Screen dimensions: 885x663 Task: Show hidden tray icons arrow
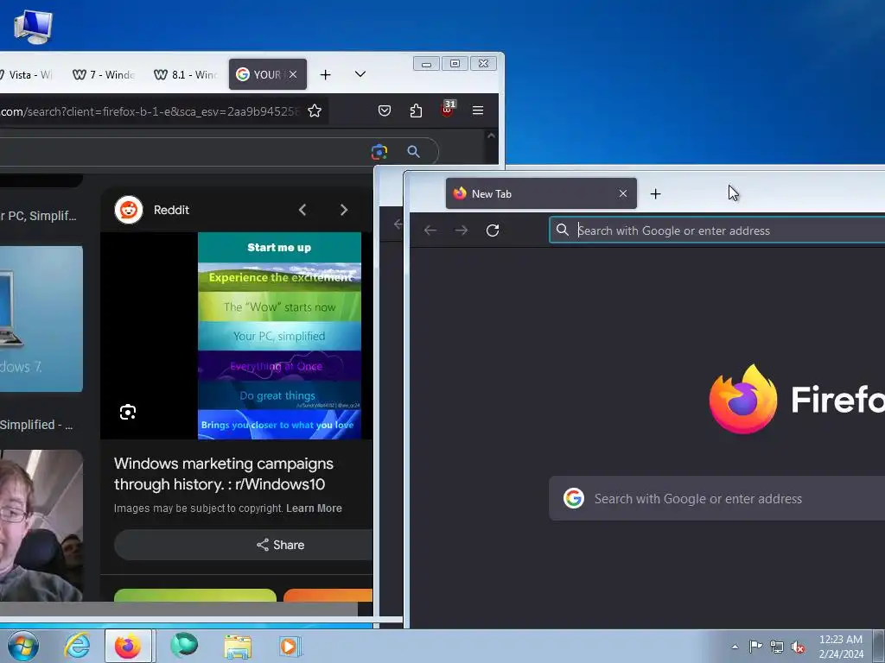[735, 647]
